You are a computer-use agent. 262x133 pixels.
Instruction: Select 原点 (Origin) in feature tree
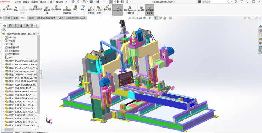pos(9,58)
